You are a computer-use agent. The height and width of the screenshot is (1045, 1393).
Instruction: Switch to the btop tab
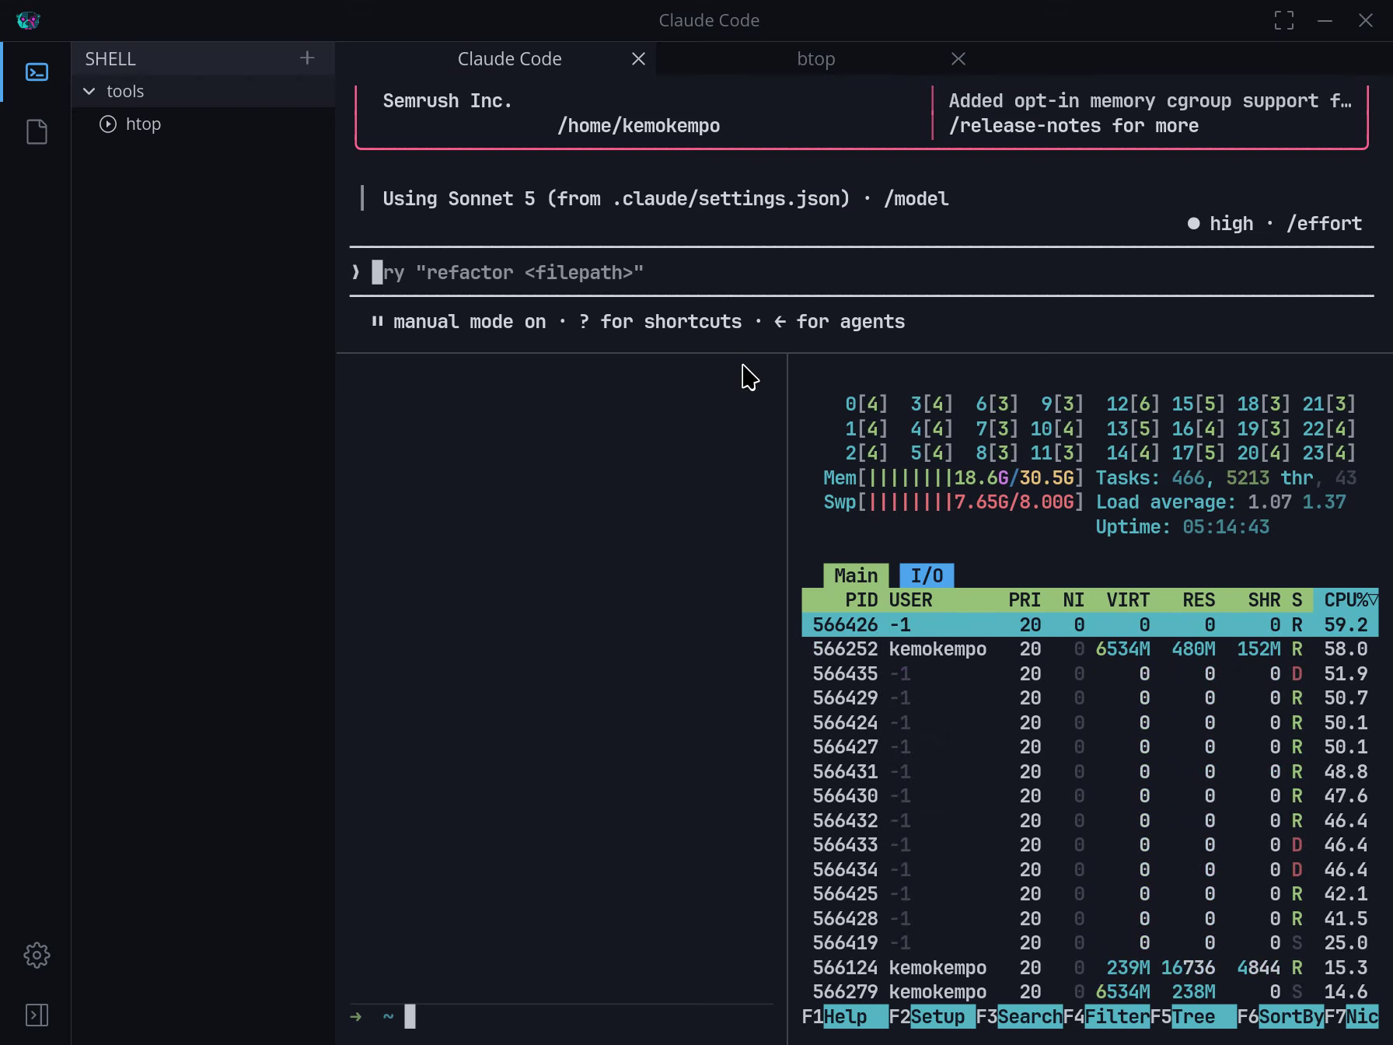click(x=816, y=59)
